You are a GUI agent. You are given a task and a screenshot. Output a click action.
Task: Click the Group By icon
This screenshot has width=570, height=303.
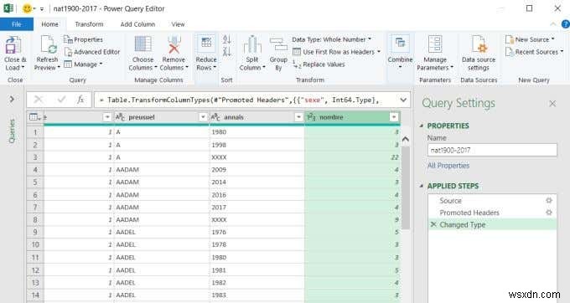(278, 44)
